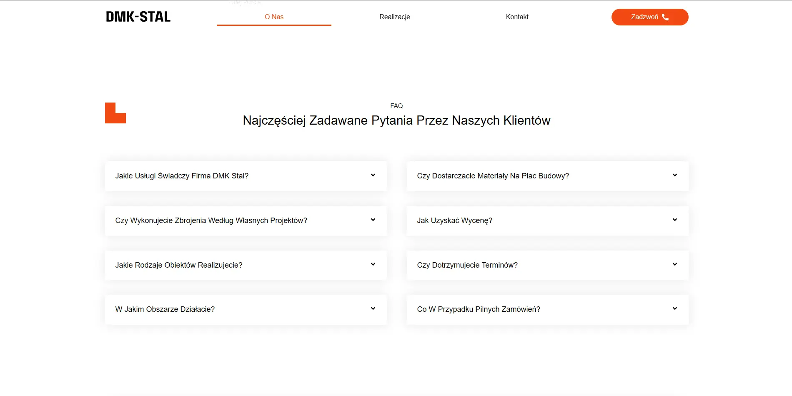Viewport: 792px width, 396px height.
Task: Toggle chevron for Jakie Rodzaje Obiektów
Action: click(x=373, y=264)
